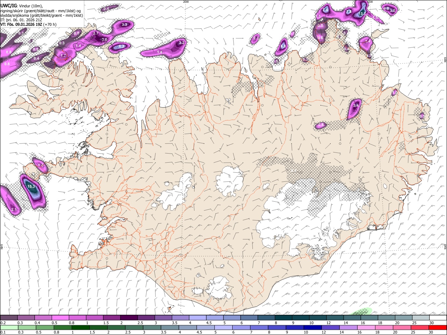The width and height of the screenshot is (447, 335).
Task: Click the navy blue swatch between 10 and 12 in the lower legend
Action: coord(312,327)
